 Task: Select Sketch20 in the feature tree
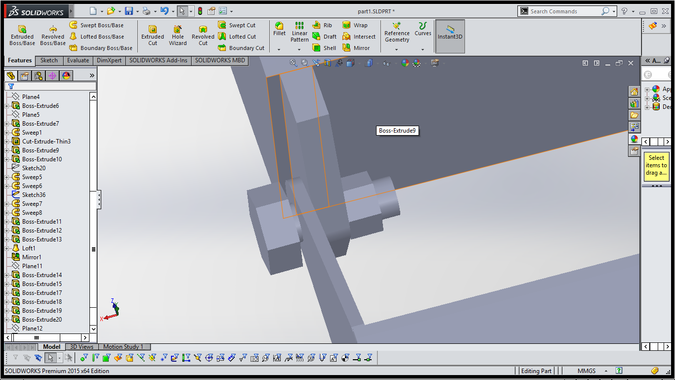point(34,168)
